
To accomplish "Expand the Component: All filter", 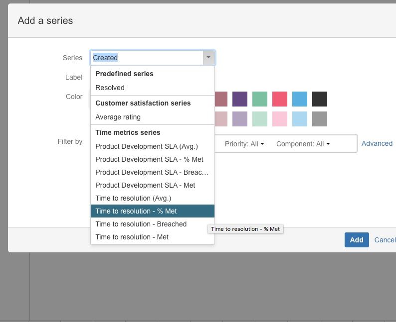I will click(x=303, y=144).
